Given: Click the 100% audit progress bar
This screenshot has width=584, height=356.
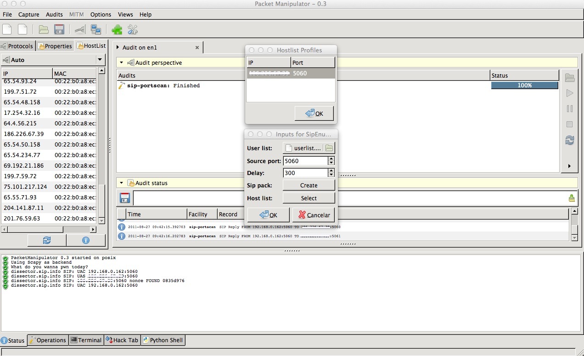Looking at the screenshot, I should click(x=524, y=85).
